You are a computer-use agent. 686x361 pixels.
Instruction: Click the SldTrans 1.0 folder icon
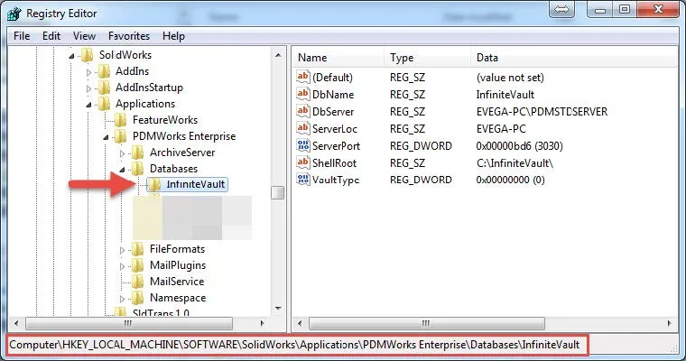click(121, 312)
